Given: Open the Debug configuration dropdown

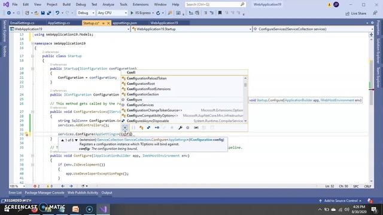Looking at the screenshot, I should pyautogui.click(x=86, y=13).
